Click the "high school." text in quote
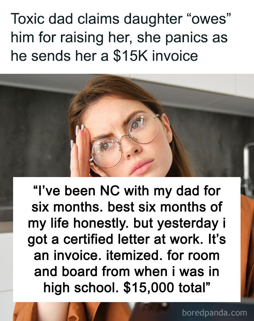The height and width of the screenshot is (321, 254). click(x=81, y=287)
